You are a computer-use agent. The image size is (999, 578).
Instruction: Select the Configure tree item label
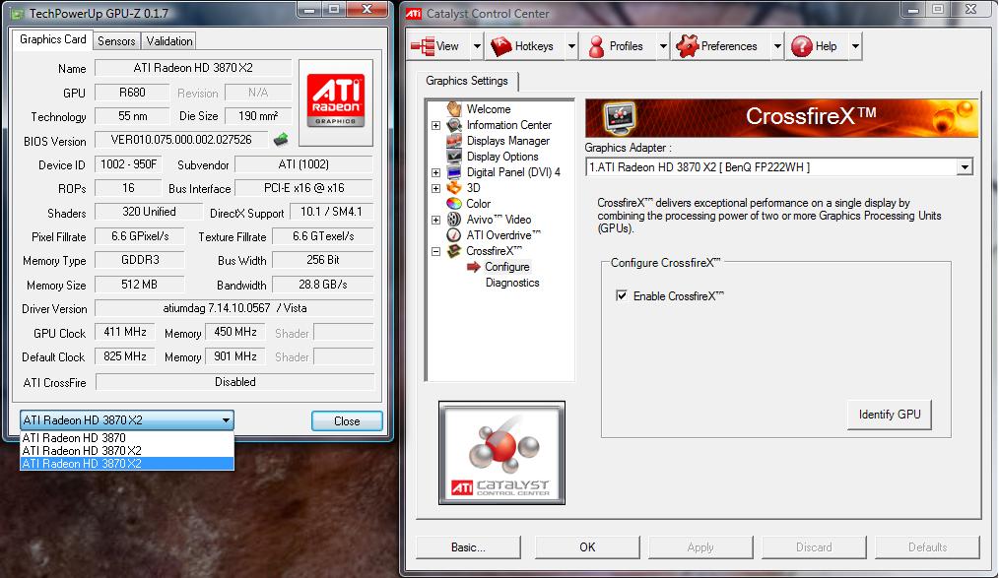point(507,267)
